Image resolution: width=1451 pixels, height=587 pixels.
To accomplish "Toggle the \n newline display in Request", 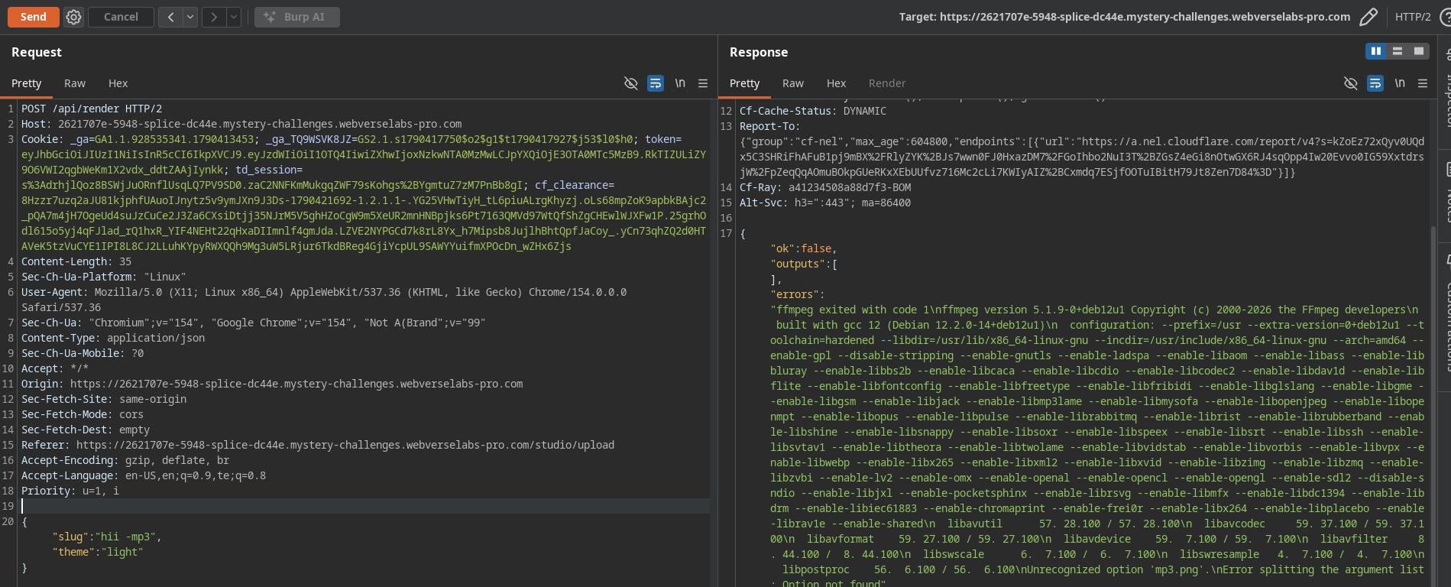I will 680,83.
